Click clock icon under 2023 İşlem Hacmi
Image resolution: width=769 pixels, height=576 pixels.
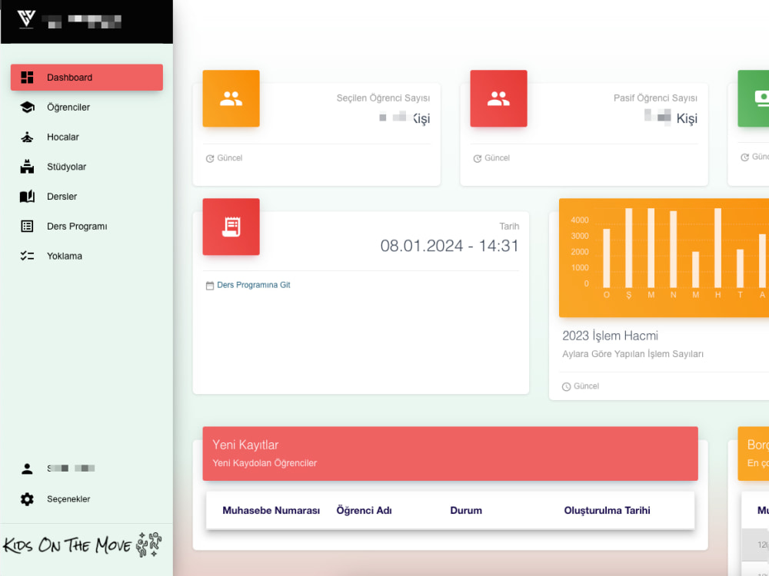click(x=567, y=386)
